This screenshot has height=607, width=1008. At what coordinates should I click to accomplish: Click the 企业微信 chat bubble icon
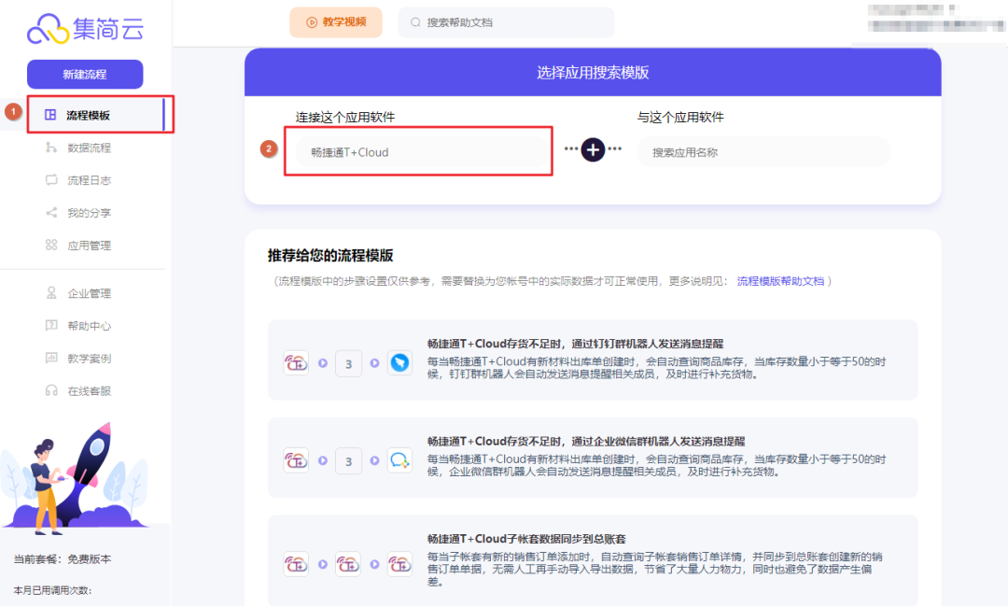coord(399,461)
